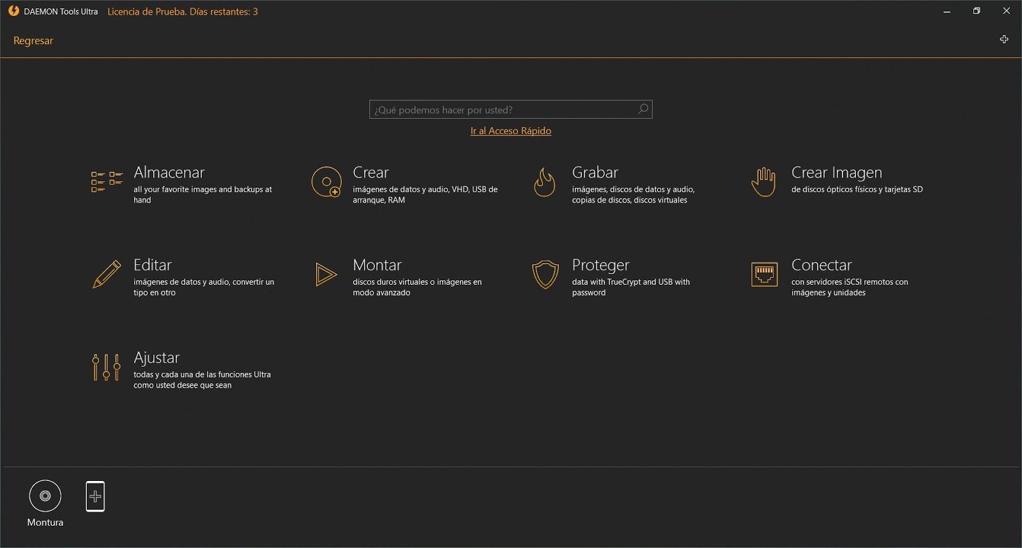Open the Ajustar heading

tap(156, 358)
